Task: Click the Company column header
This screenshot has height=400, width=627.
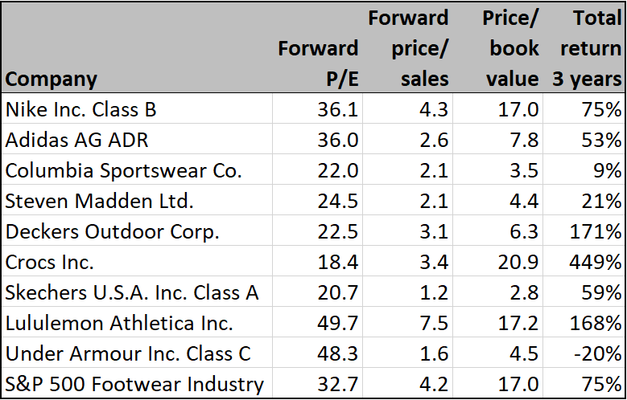Action: [x=52, y=79]
